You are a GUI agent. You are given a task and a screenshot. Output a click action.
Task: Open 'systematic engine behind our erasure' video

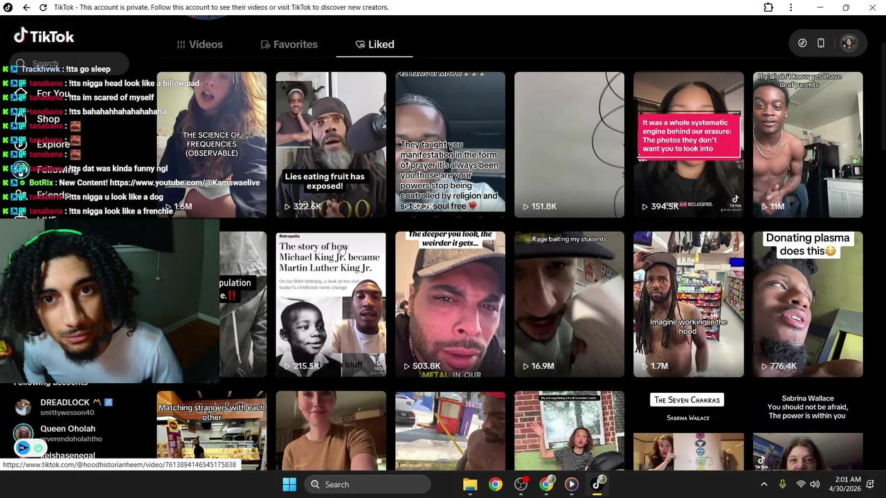tap(689, 145)
